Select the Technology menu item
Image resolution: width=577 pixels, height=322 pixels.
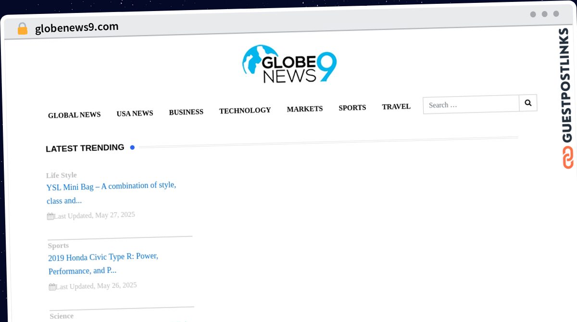[245, 111]
